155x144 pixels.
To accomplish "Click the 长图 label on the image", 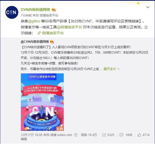I will coord(60,129).
